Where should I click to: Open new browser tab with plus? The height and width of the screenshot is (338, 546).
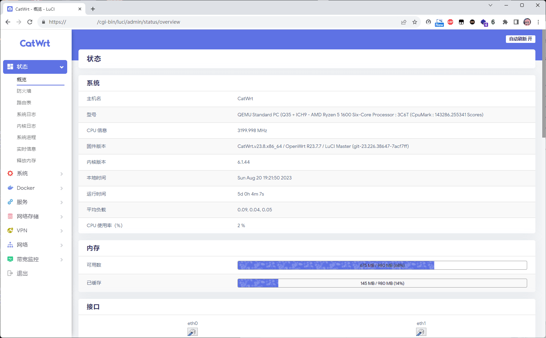[93, 9]
